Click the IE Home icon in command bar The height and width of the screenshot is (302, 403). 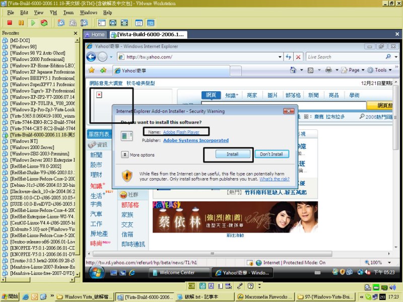(x=293, y=70)
